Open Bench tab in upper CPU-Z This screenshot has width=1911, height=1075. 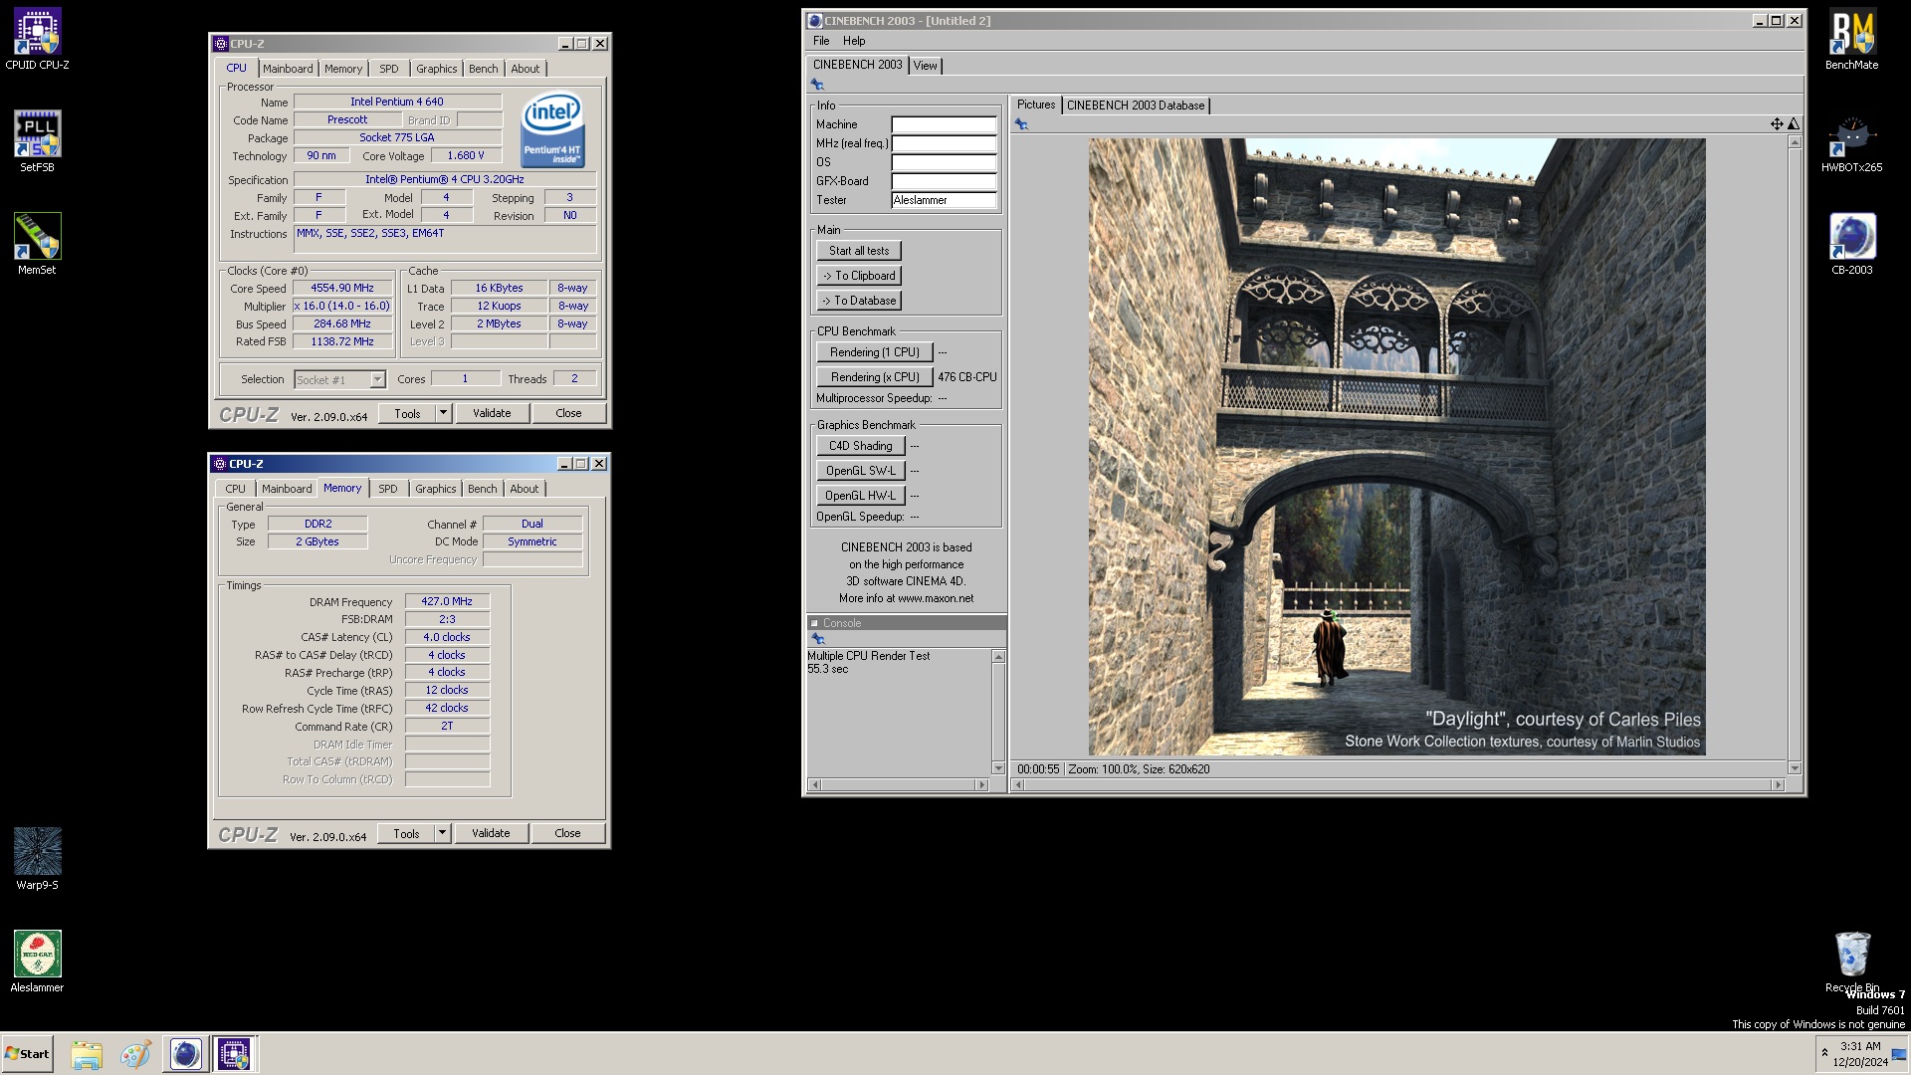coord(484,69)
